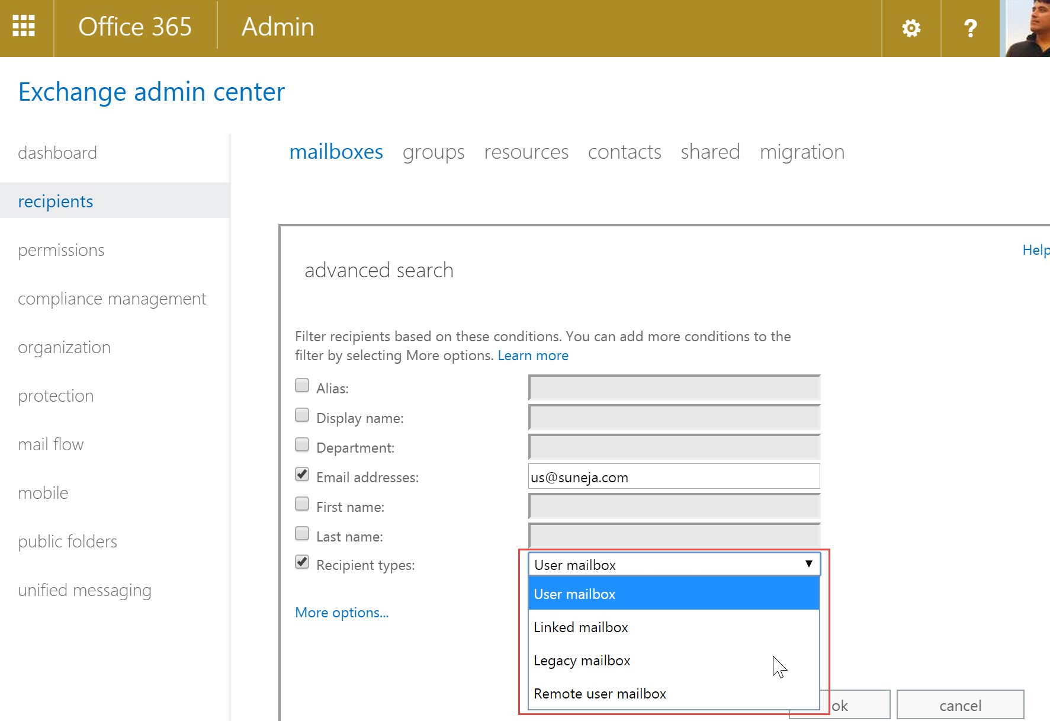Uncheck the Recipient types checkbox
The height and width of the screenshot is (721, 1050).
[302, 562]
